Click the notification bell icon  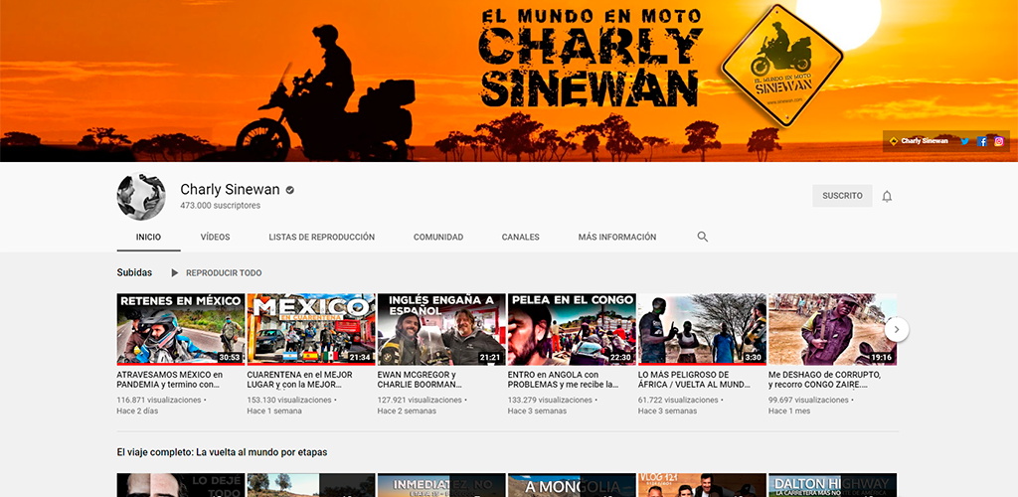887,197
